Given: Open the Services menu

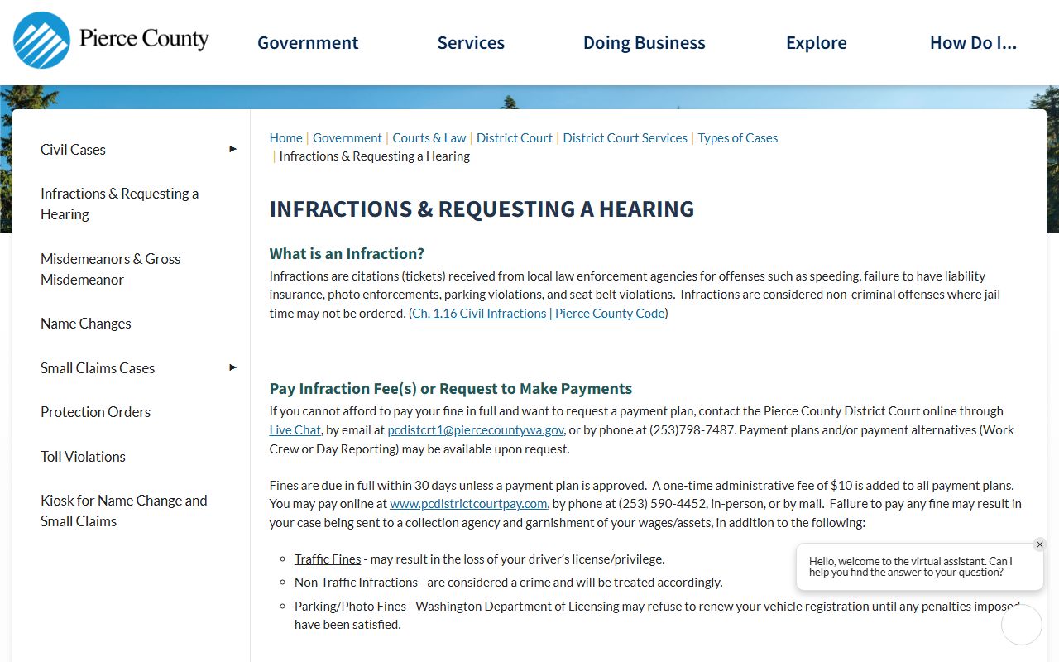Looking at the screenshot, I should click(471, 43).
